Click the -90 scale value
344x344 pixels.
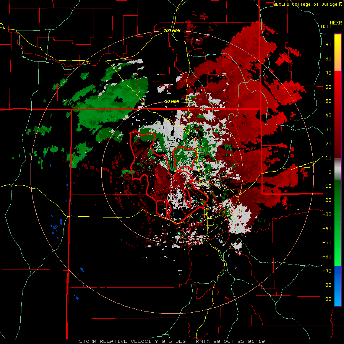[x=327, y=299]
